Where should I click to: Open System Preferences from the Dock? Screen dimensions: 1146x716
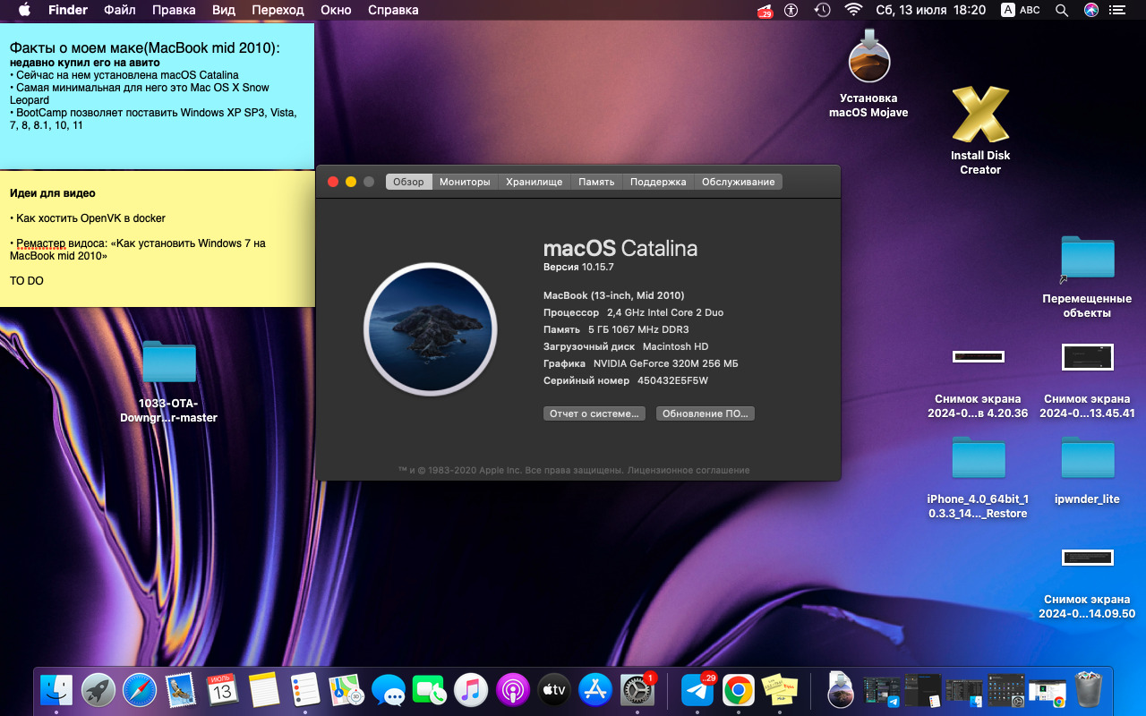pyautogui.click(x=637, y=690)
